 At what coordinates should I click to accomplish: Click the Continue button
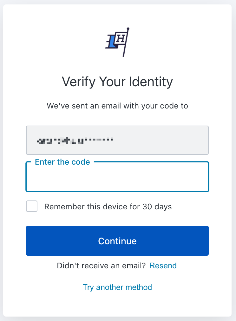click(117, 241)
